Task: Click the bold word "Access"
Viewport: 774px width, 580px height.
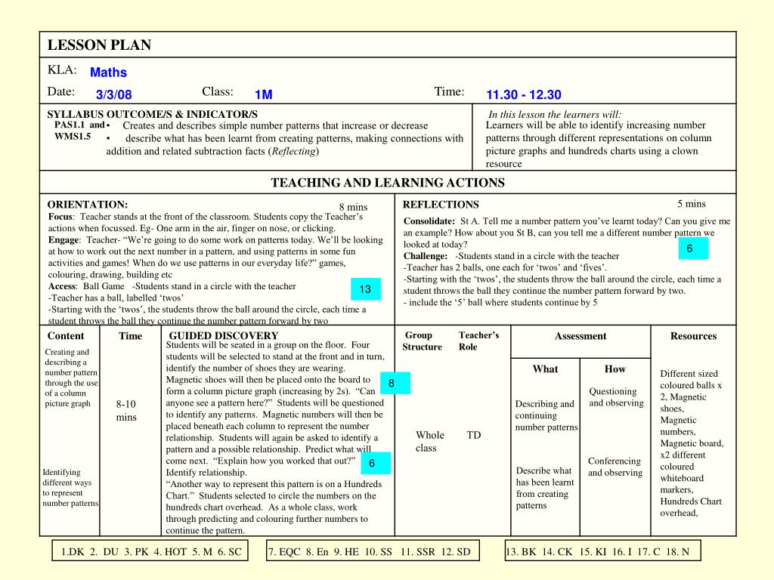Action: coord(62,286)
